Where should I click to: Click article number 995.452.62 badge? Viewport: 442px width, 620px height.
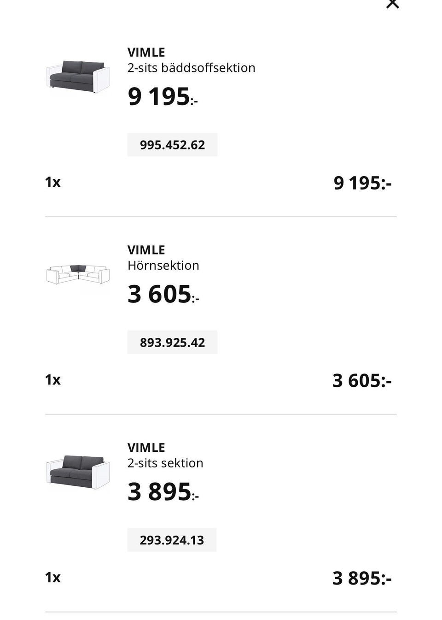pos(172,145)
